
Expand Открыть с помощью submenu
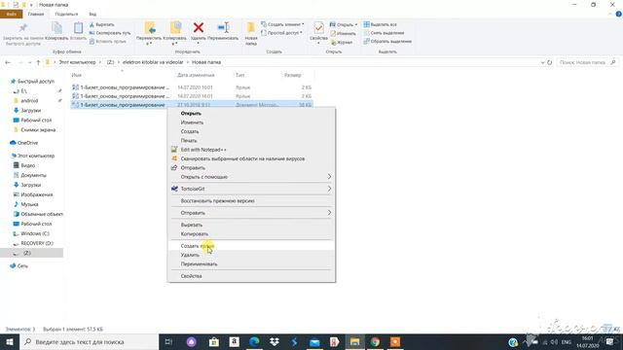click(x=251, y=177)
